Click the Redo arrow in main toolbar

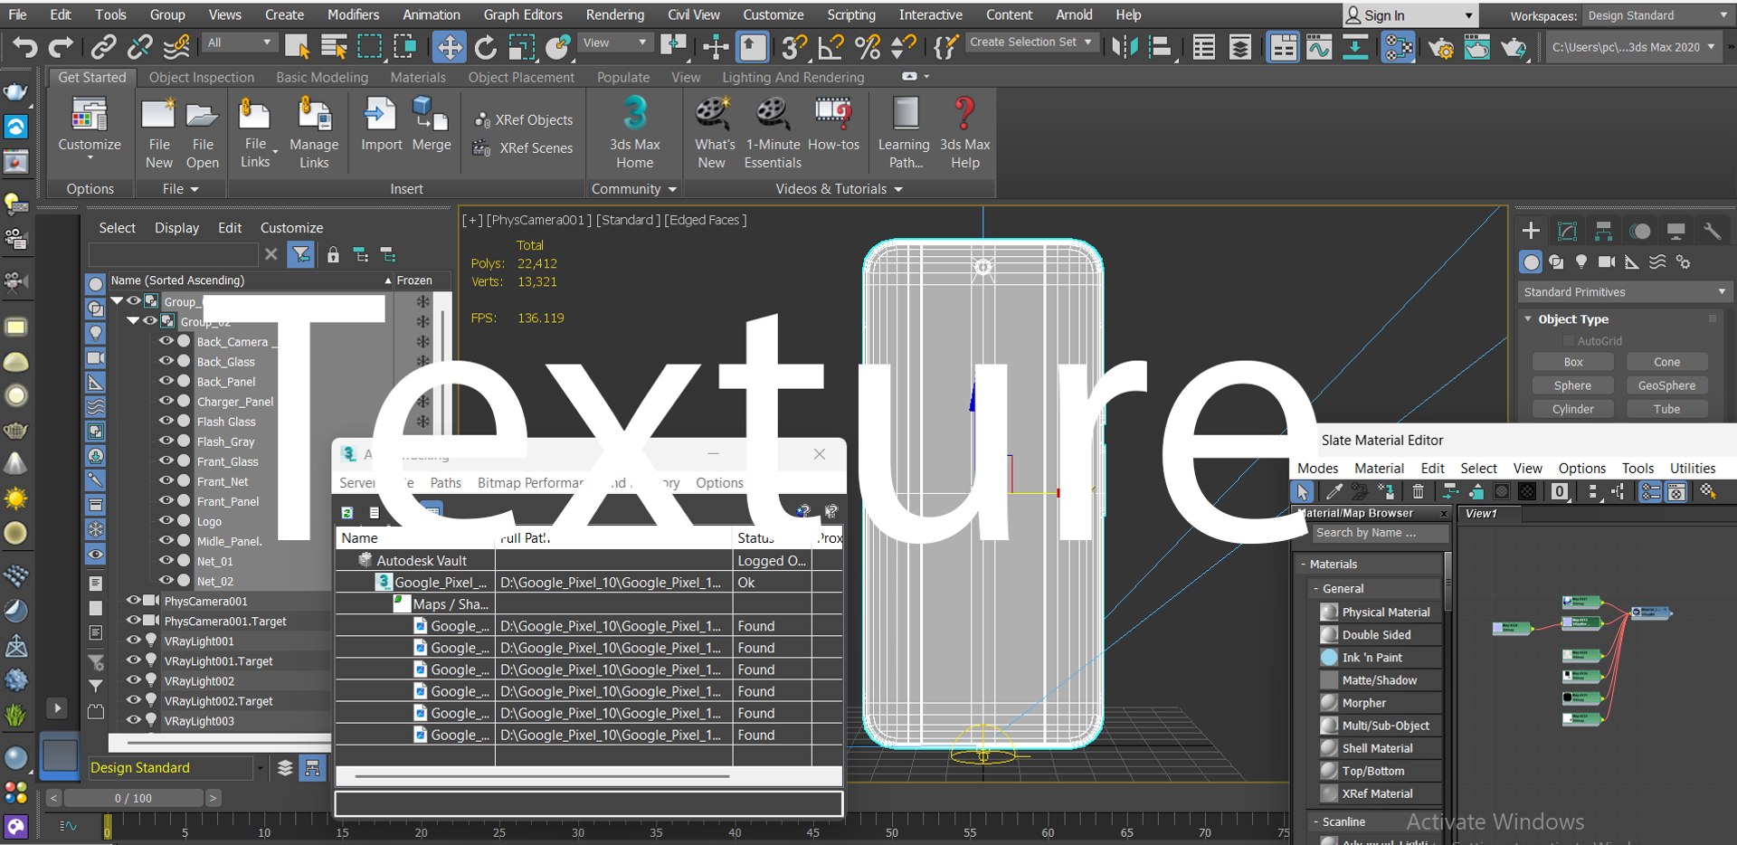click(61, 46)
